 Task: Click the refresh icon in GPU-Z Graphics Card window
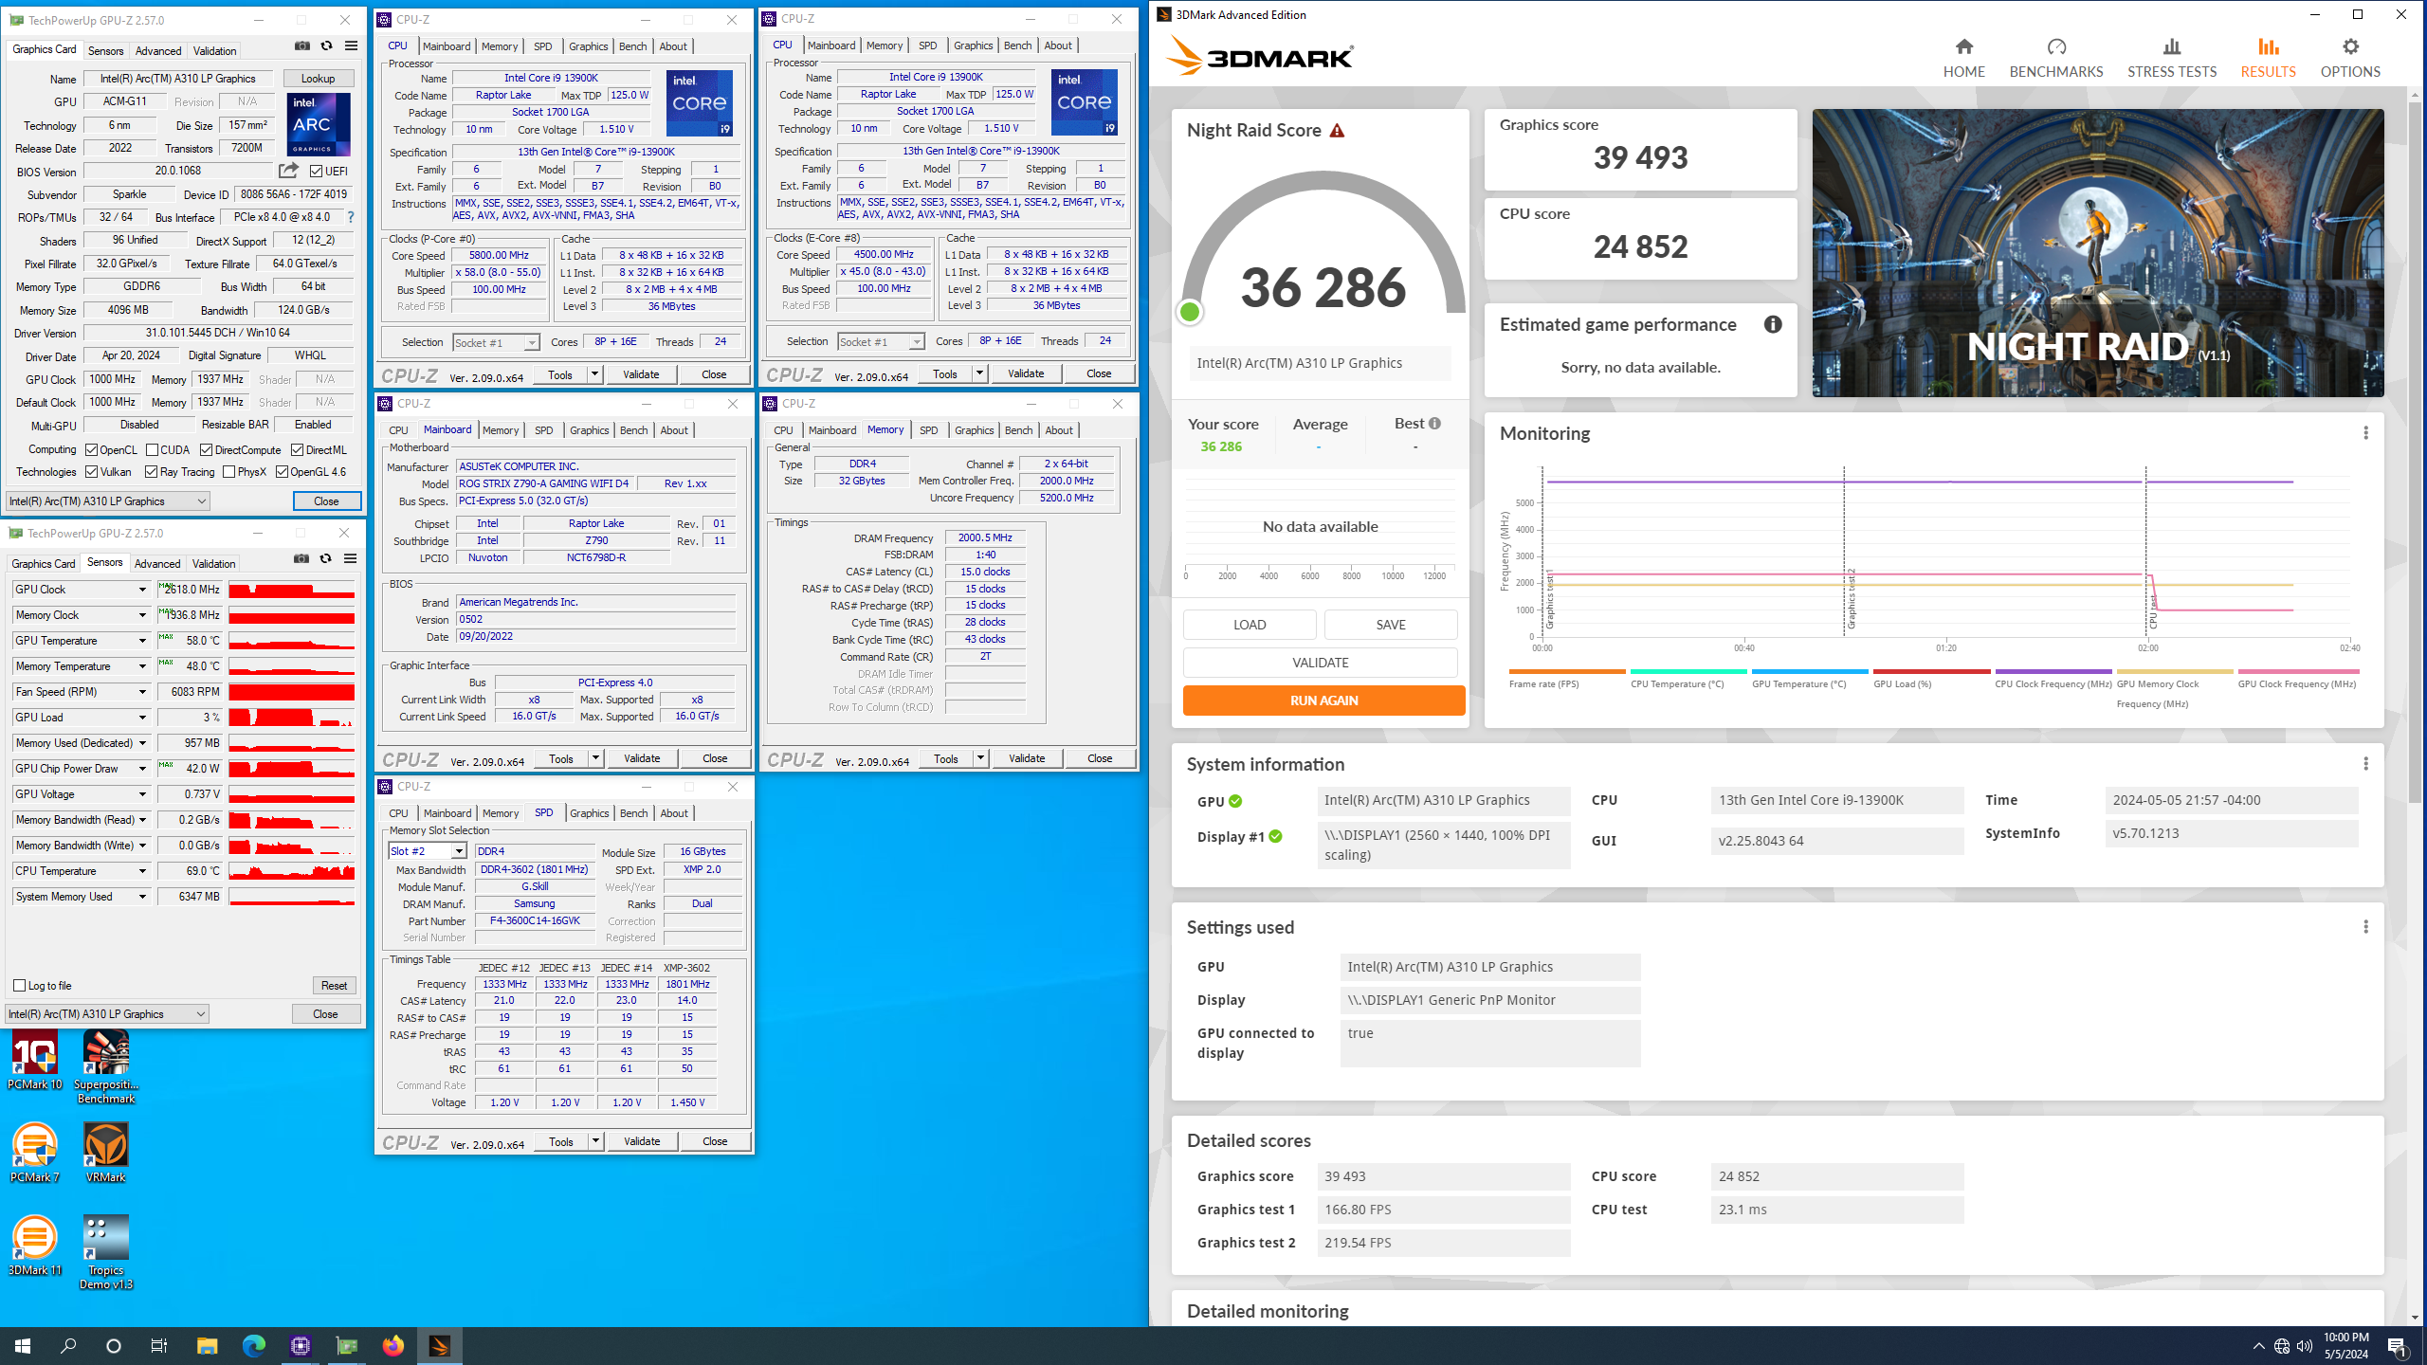(326, 46)
